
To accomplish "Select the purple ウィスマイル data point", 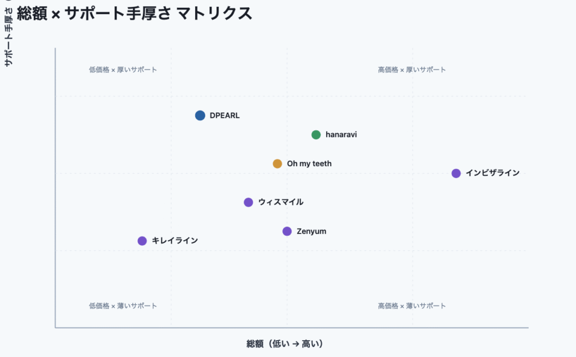I will tap(249, 202).
